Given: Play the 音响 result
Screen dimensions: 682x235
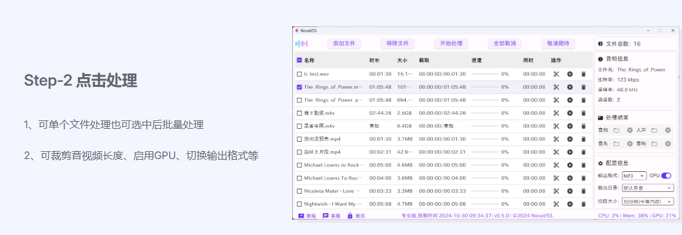Looking at the screenshot, I should click(x=668, y=144).
